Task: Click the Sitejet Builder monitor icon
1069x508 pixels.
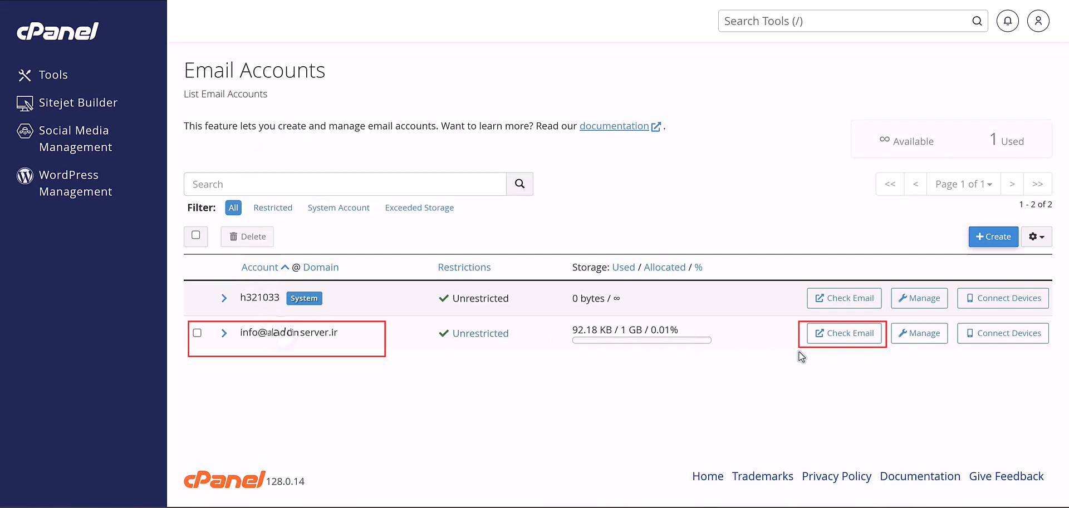Action: [x=24, y=103]
